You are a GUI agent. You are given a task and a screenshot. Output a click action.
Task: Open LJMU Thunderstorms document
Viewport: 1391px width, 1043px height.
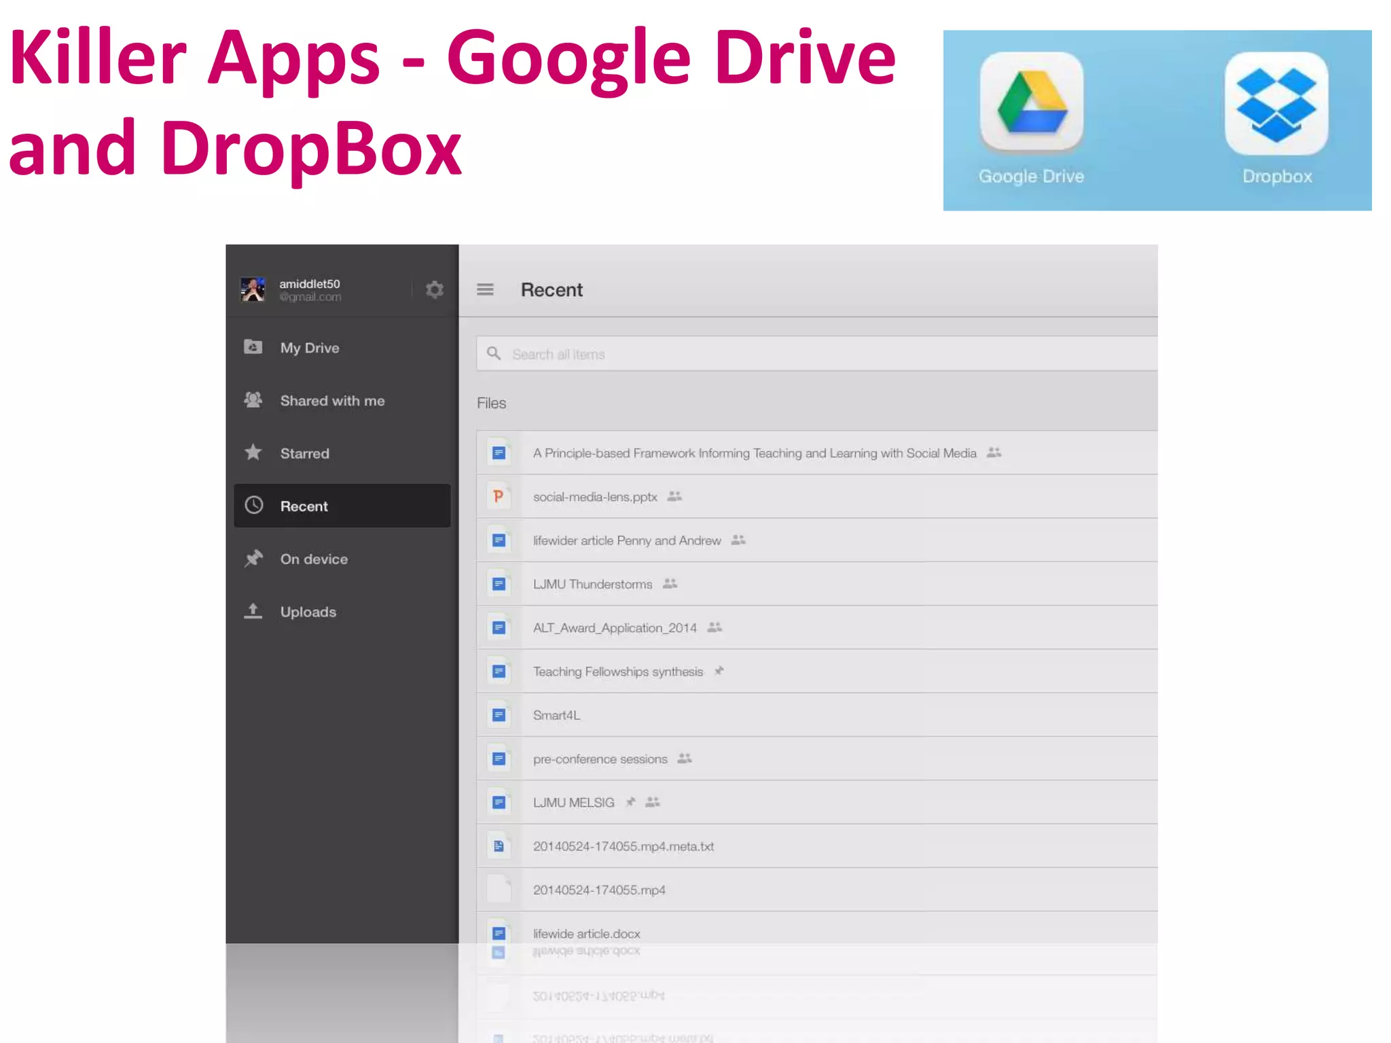tap(817, 584)
